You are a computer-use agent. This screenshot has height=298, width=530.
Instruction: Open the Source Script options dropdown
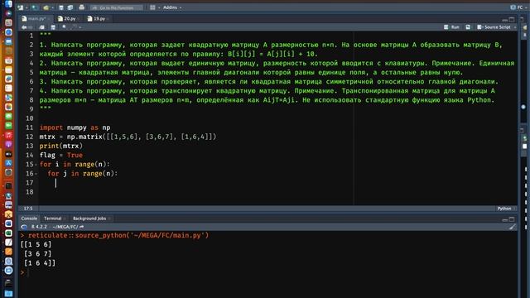click(515, 27)
